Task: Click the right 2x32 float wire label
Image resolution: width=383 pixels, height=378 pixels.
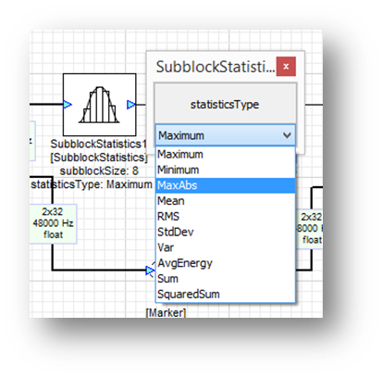Action: [x=310, y=229]
